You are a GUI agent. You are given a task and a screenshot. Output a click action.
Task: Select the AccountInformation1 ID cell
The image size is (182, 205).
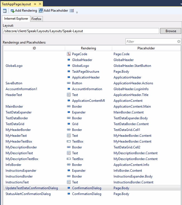pos(21,89)
